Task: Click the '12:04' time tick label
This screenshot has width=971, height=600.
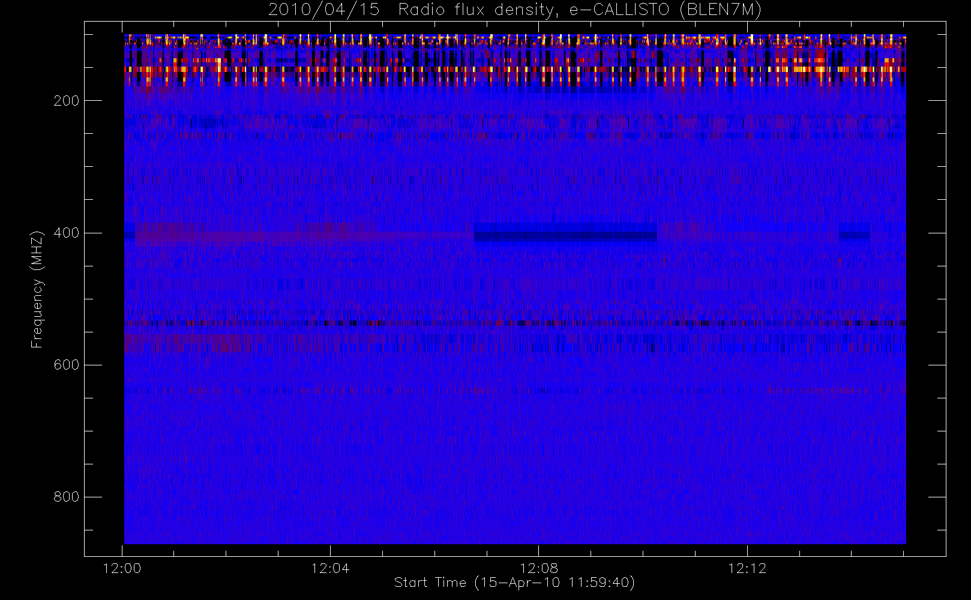Action: (331, 568)
